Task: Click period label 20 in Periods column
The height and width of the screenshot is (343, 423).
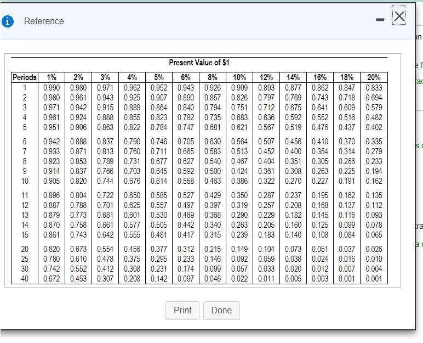Action: tap(25, 249)
